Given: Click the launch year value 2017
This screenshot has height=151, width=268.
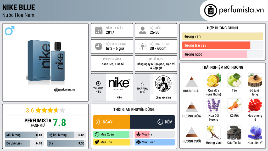Looking at the screenshot, I should click(110, 32).
